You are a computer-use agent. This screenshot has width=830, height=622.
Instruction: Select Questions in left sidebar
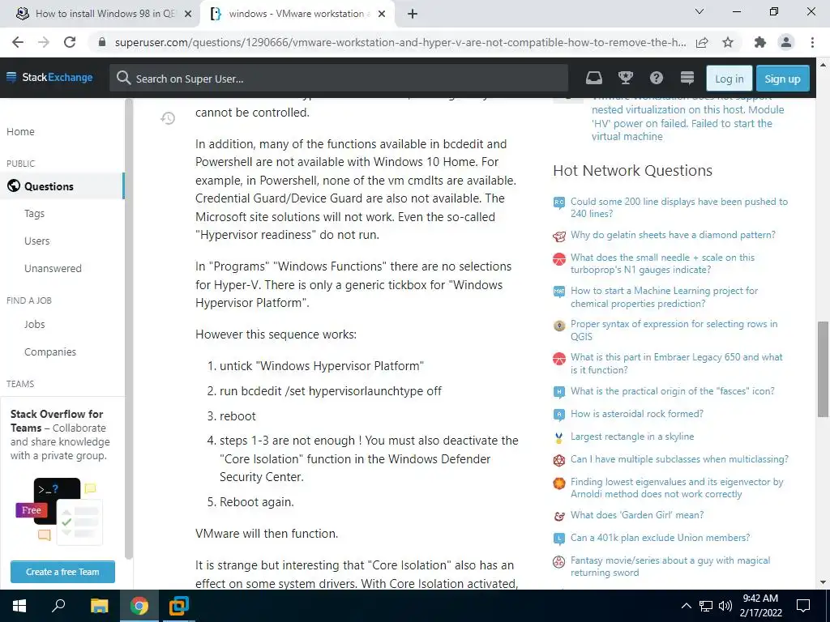(62, 186)
